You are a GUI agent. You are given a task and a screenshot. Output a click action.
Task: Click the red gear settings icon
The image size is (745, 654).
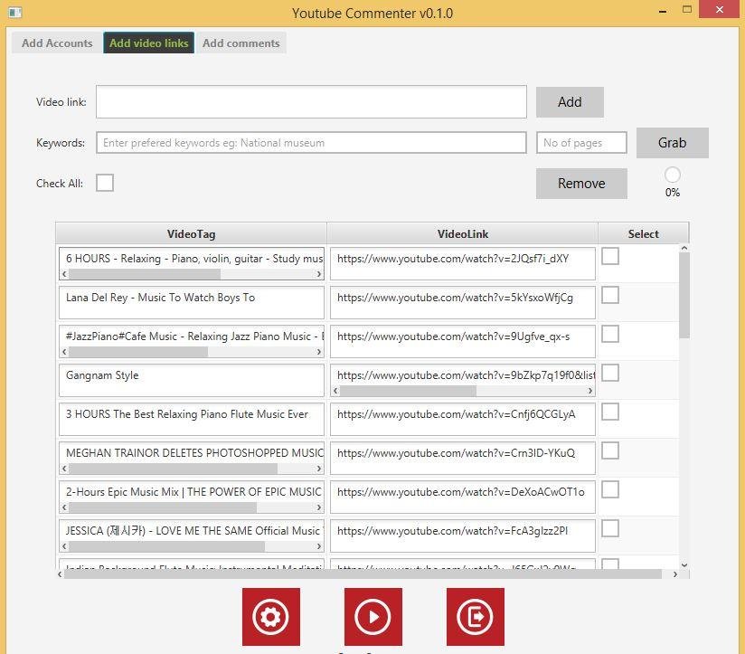pos(270,617)
